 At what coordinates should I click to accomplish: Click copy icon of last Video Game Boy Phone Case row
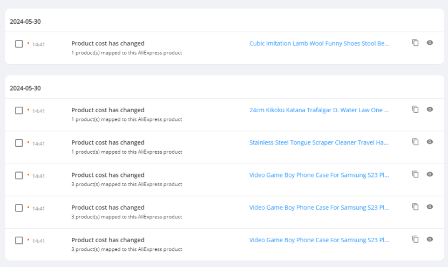pyautogui.click(x=415, y=239)
